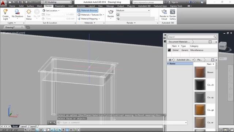The width and height of the screenshot is (234, 132).
Task: Click the Plot printer icon in quick access toolbar
Action: pyautogui.click(x=26, y=2)
